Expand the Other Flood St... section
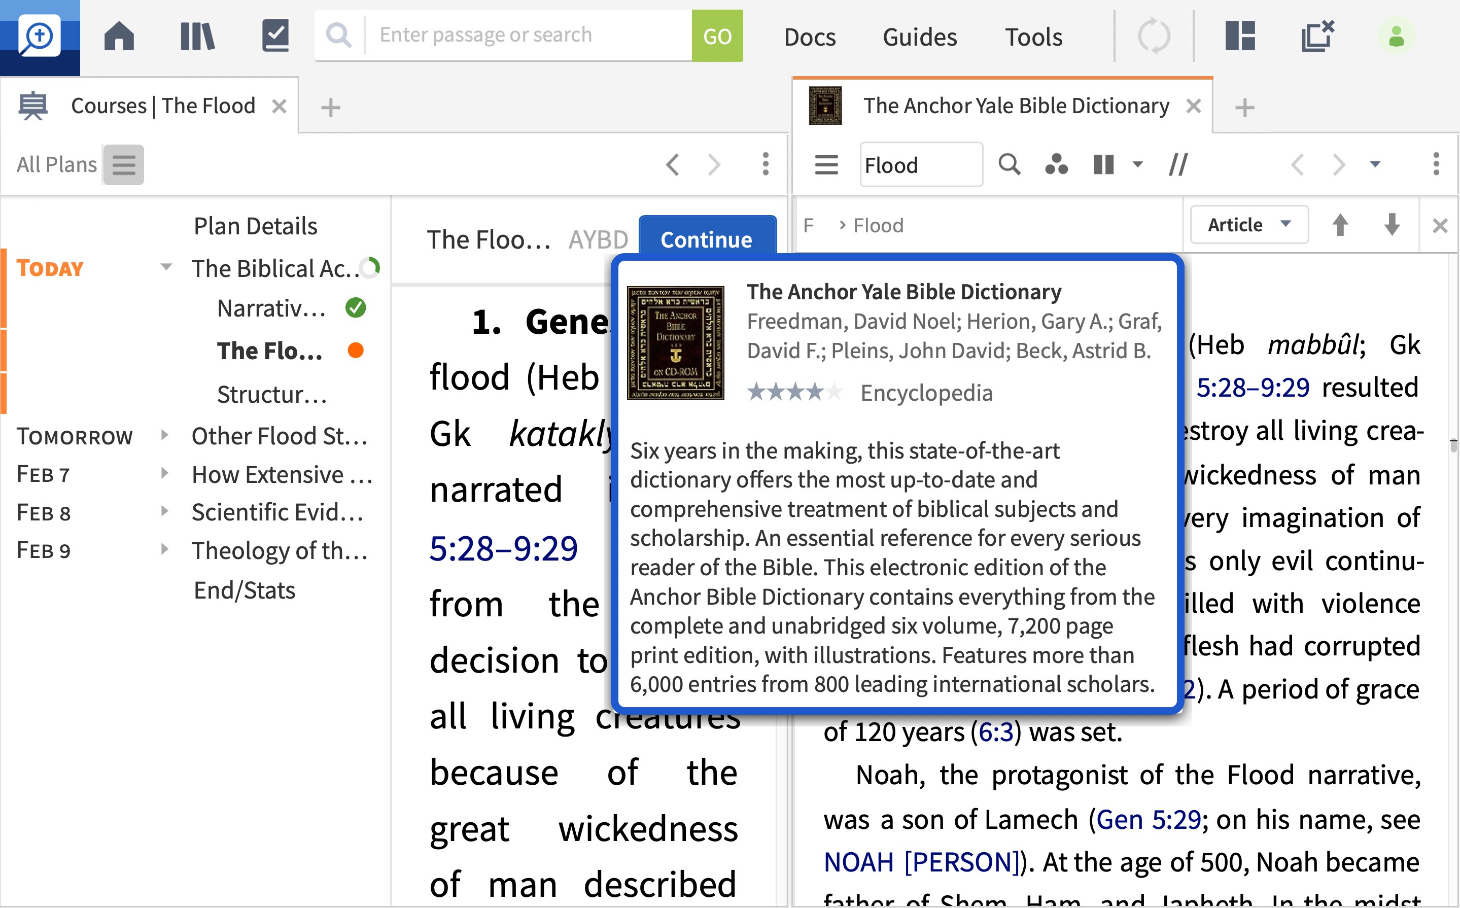Screen dimensions: 1460x908 point(164,435)
